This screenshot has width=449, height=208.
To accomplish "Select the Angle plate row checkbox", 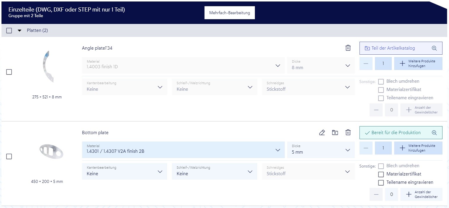I will (x=9, y=72).
